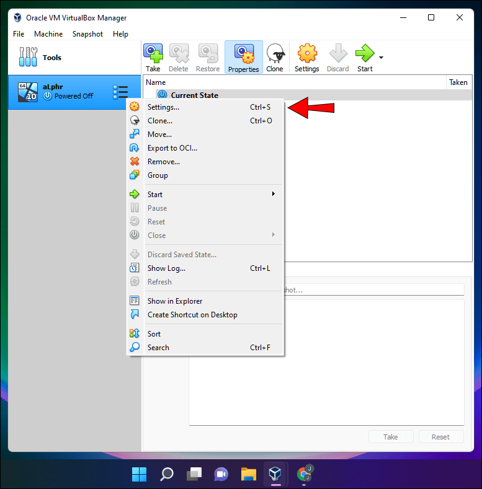
Task: Open File Explorer from the taskbar
Action: [249, 474]
